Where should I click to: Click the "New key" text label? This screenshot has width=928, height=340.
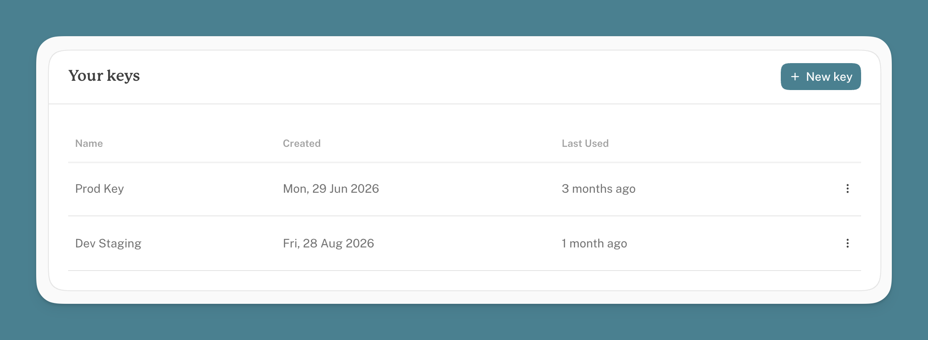pos(829,77)
